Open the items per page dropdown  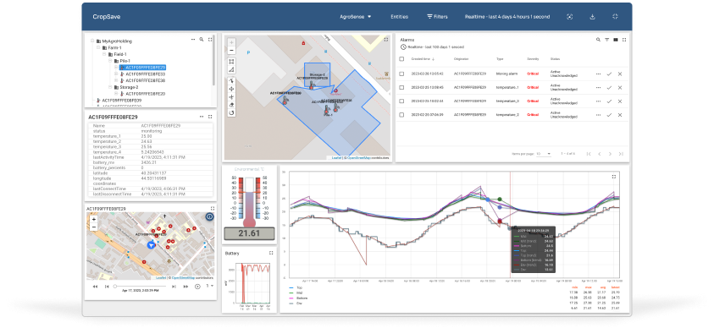(x=543, y=154)
